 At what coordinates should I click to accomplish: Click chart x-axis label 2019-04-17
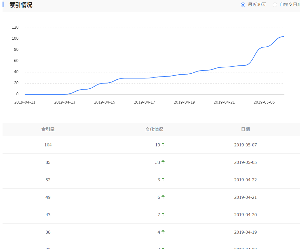[x=145, y=102]
